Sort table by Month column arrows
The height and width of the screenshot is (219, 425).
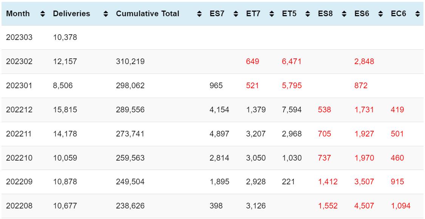pyautogui.click(x=42, y=14)
